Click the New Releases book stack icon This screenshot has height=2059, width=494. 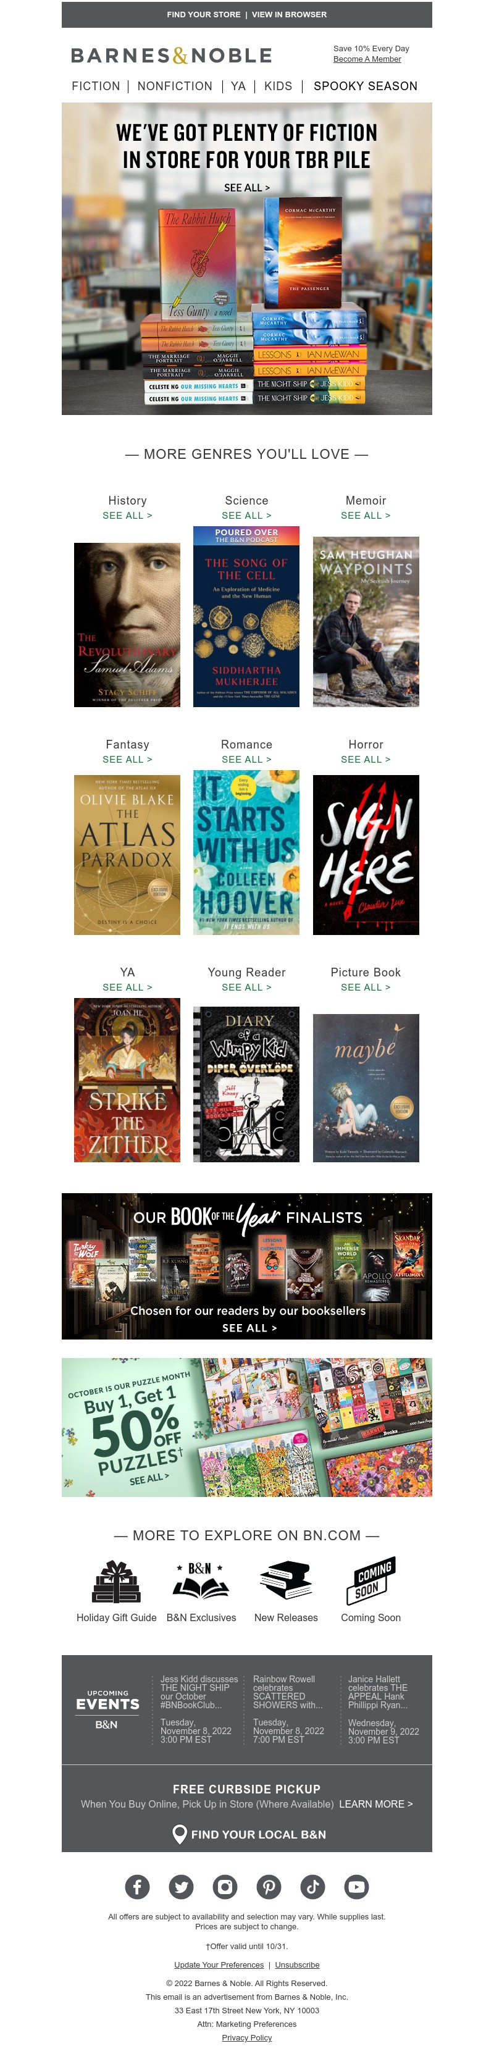point(285,1581)
